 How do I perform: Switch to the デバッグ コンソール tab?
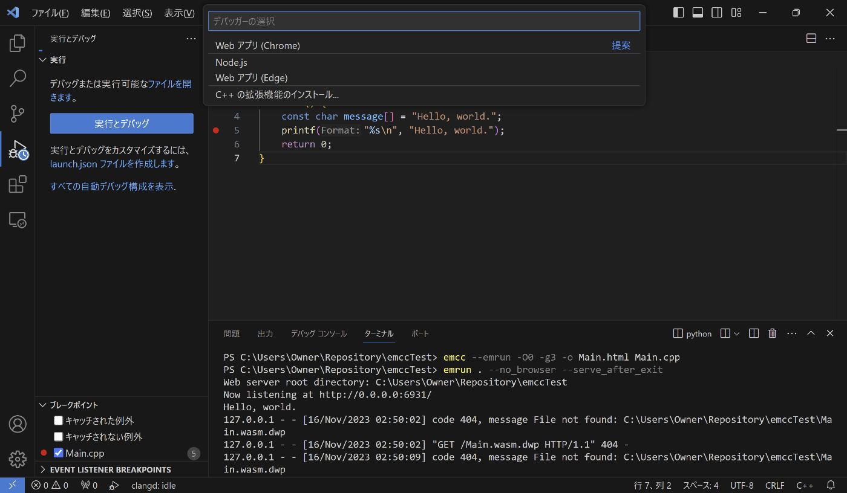coord(319,333)
